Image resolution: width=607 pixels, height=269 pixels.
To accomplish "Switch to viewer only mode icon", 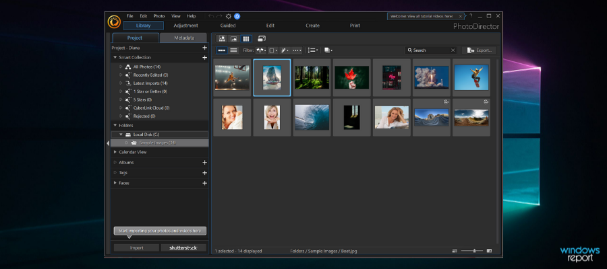I will coord(234,38).
